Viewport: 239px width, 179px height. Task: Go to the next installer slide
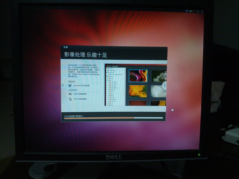tap(164, 85)
